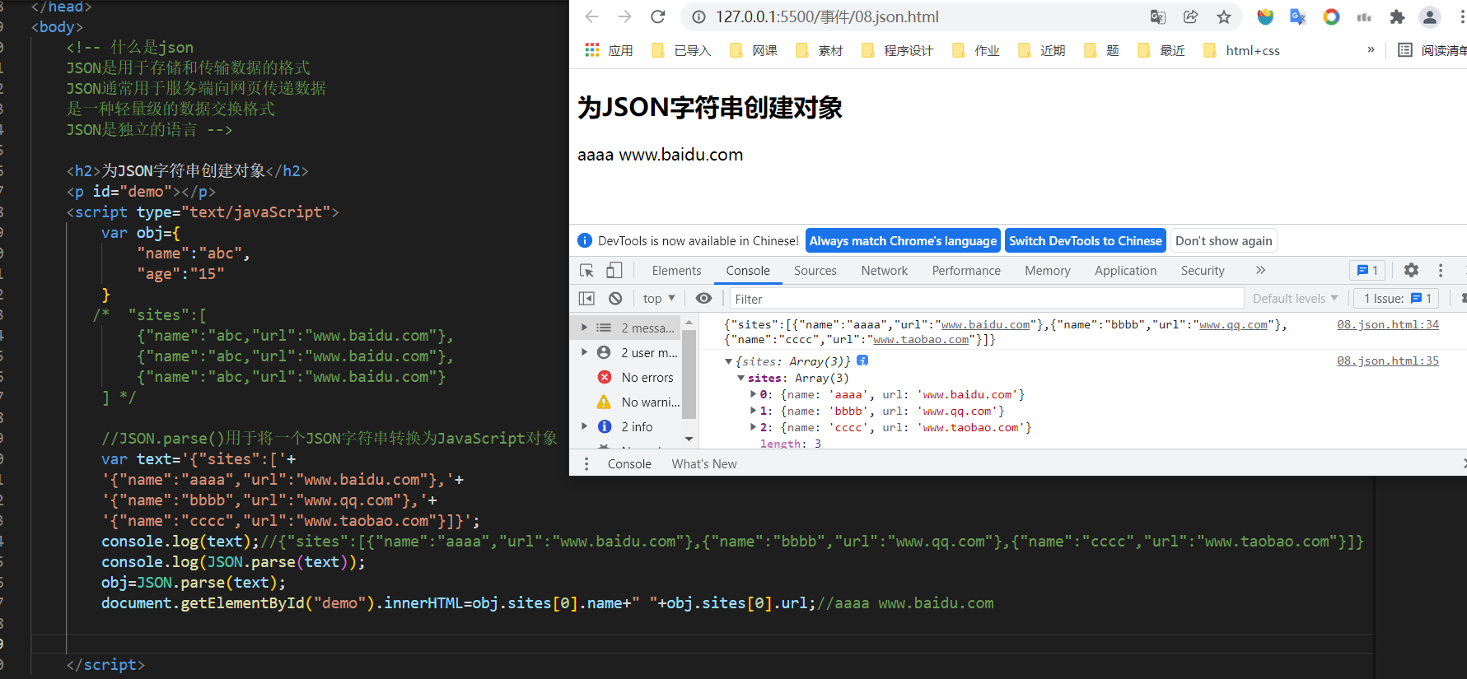1467x679 pixels.
Task: Click the messages badge showing 1
Action: click(x=1367, y=270)
